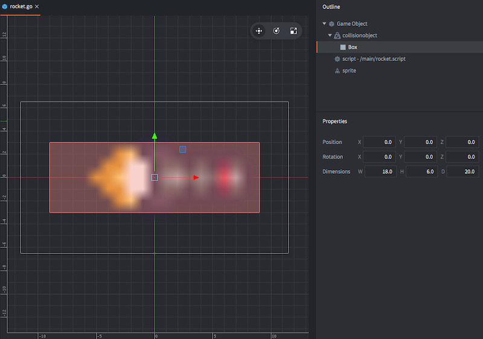The image size is (483, 339).
Task: Click the Position label in Properties
Action: 332,142
